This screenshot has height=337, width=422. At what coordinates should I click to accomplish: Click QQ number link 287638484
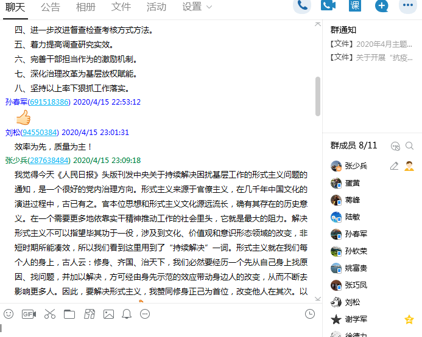tap(49, 161)
